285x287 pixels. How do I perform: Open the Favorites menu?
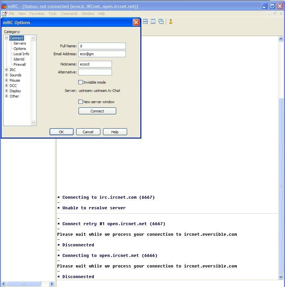click(x=37, y=14)
